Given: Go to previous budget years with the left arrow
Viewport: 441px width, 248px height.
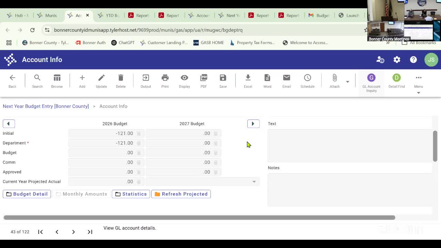Looking at the screenshot, I should pos(9,124).
